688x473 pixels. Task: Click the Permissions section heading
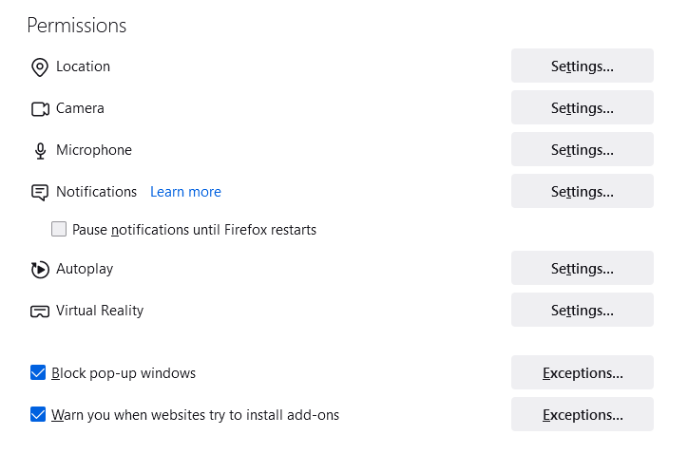76,26
